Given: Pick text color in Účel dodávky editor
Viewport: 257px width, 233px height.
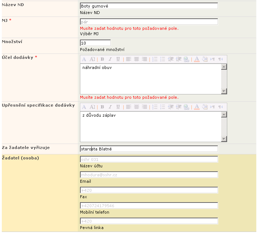Looking at the screenshot, I should 197,59.
